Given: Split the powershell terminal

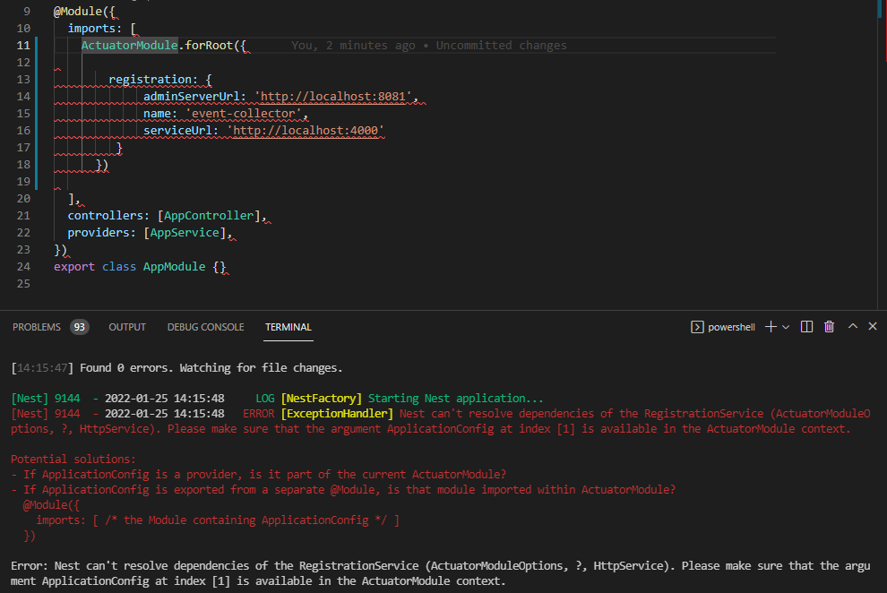Looking at the screenshot, I should pyautogui.click(x=807, y=326).
